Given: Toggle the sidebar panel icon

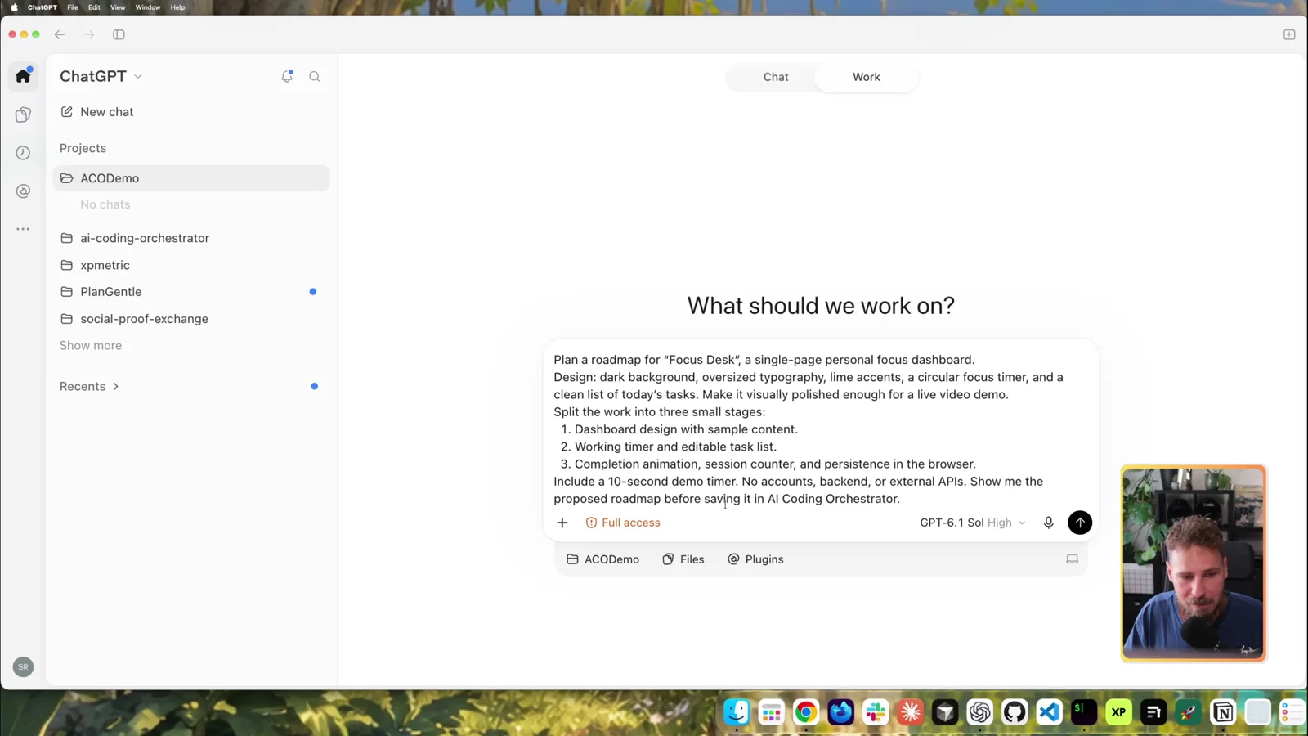Looking at the screenshot, I should coord(119,34).
